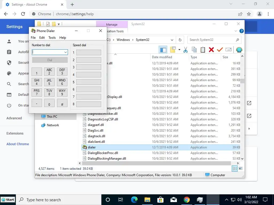
Task: Open Explorer help question mark icon
Action: click(242, 31)
